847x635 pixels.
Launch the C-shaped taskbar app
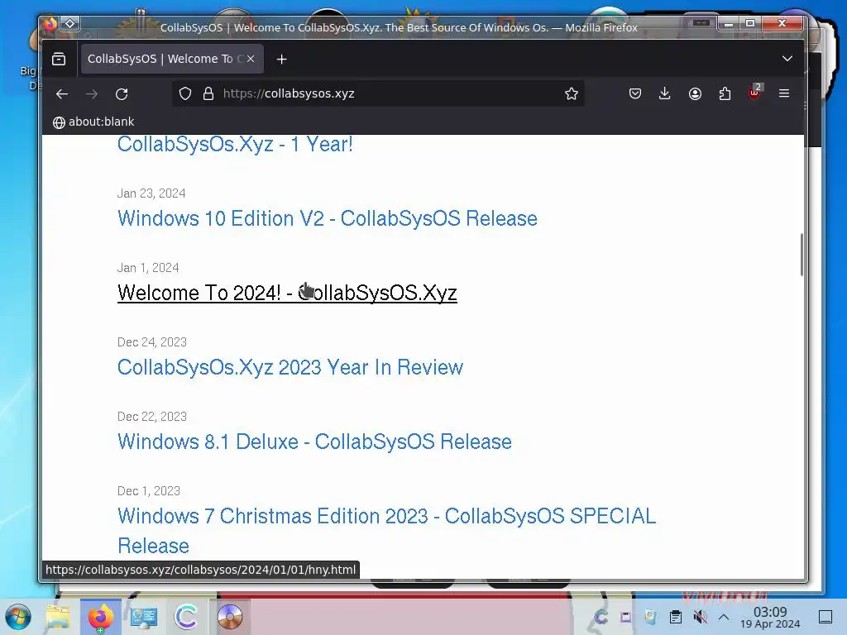coord(186,617)
